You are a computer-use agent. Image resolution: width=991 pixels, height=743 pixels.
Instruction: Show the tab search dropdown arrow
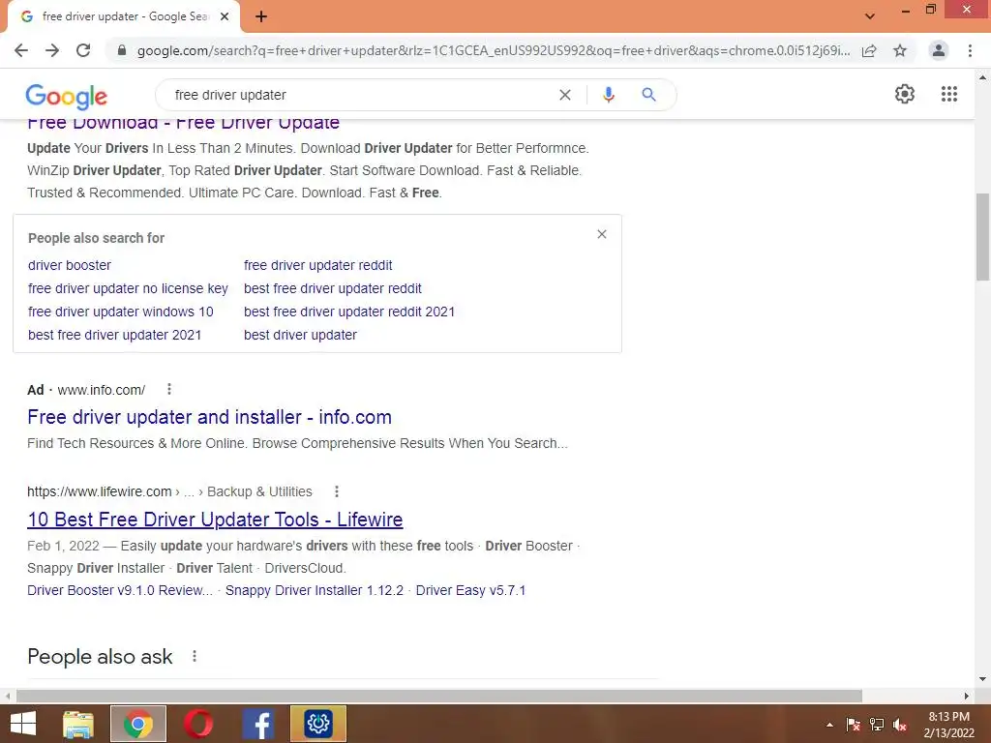tap(870, 16)
